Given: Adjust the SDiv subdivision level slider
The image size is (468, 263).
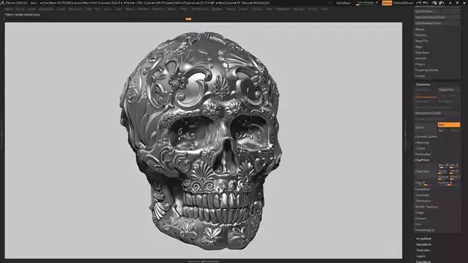Looking at the screenshot, I should click(x=426, y=96).
